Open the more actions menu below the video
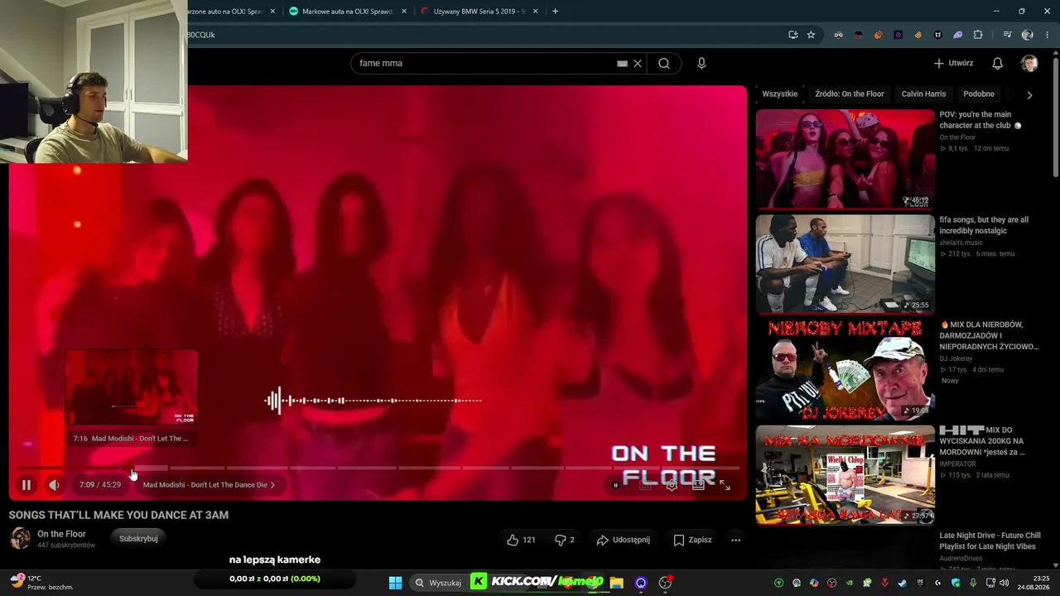1060x596 pixels. click(735, 540)
